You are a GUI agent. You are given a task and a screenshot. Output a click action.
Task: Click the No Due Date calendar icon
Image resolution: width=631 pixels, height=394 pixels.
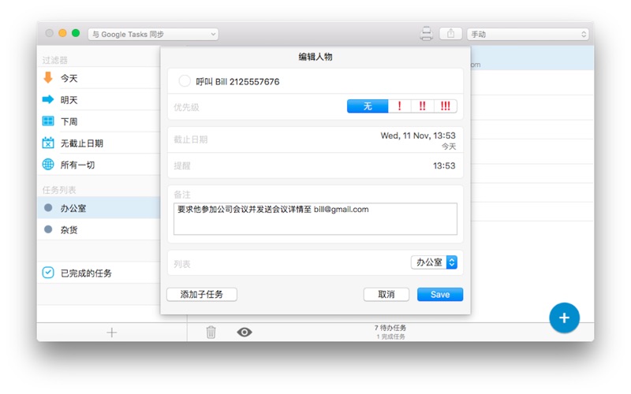click(x=48, y=143)
